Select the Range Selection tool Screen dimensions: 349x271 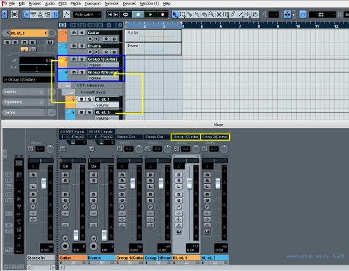[183, 15]
